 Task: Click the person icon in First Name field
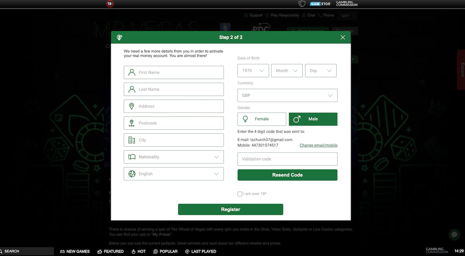(132, 72)
